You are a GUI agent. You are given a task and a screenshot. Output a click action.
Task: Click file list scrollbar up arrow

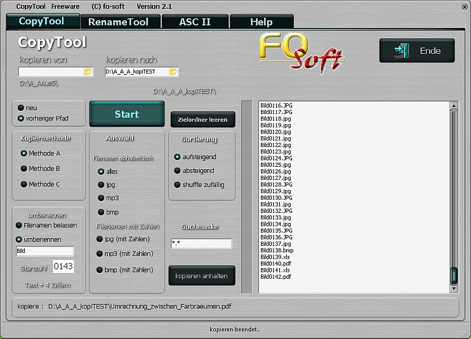[x=454, y=105]
